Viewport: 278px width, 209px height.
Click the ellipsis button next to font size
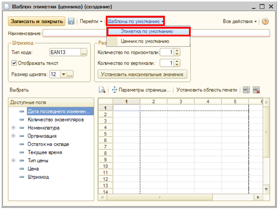pos(70,74)
